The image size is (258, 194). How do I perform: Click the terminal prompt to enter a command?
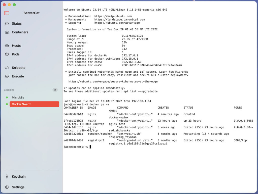tap(90, 147)
